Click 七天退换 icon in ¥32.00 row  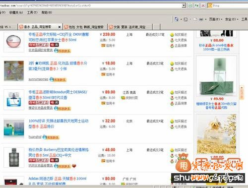coord(172,127)
